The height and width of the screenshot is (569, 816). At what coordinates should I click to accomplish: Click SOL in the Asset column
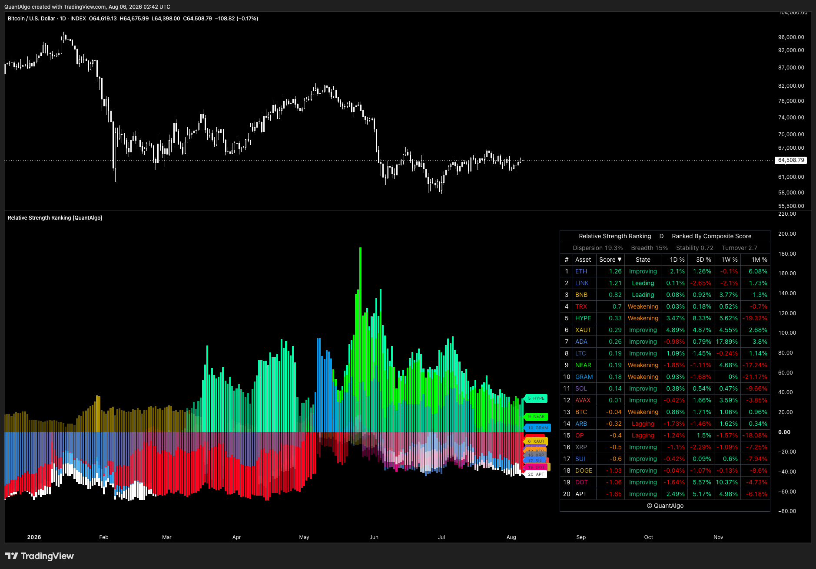coord(581,388)
